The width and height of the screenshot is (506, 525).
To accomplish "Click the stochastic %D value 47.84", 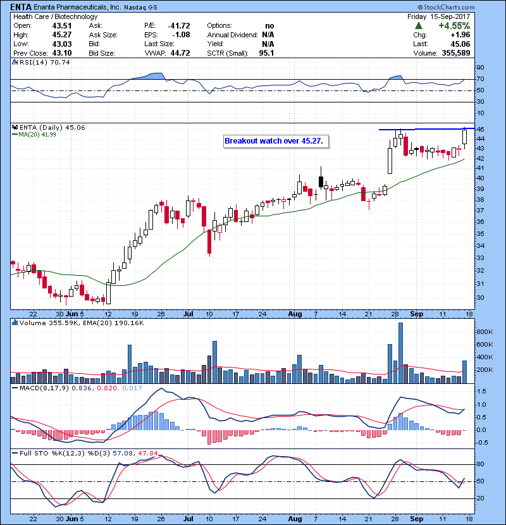I will coord(147,453).
